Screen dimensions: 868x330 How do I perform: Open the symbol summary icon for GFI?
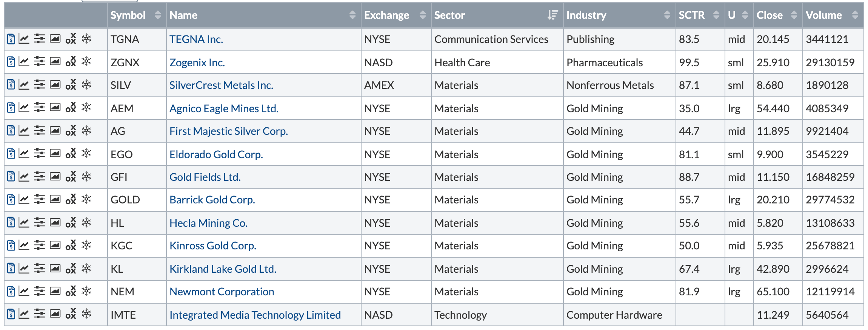click(x=11, y=176)
